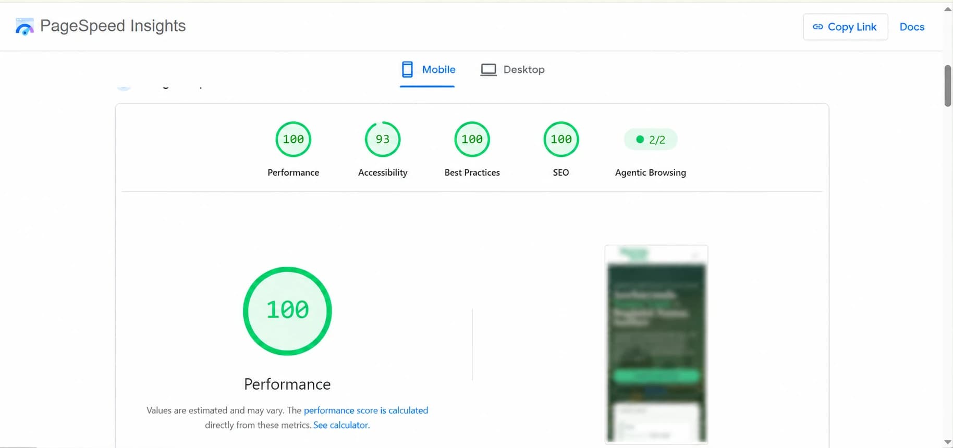
Task: Switch to the Mobile tab
Action: (x=427, y=69)
